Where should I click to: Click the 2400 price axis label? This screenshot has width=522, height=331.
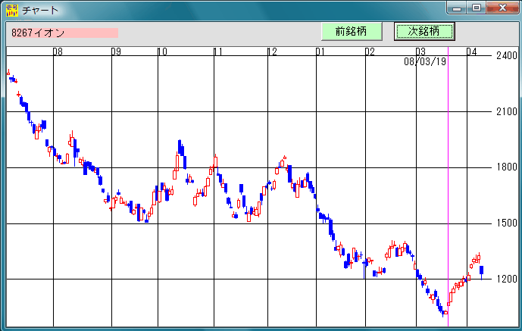pyautogui.click(x=507, y=55)
